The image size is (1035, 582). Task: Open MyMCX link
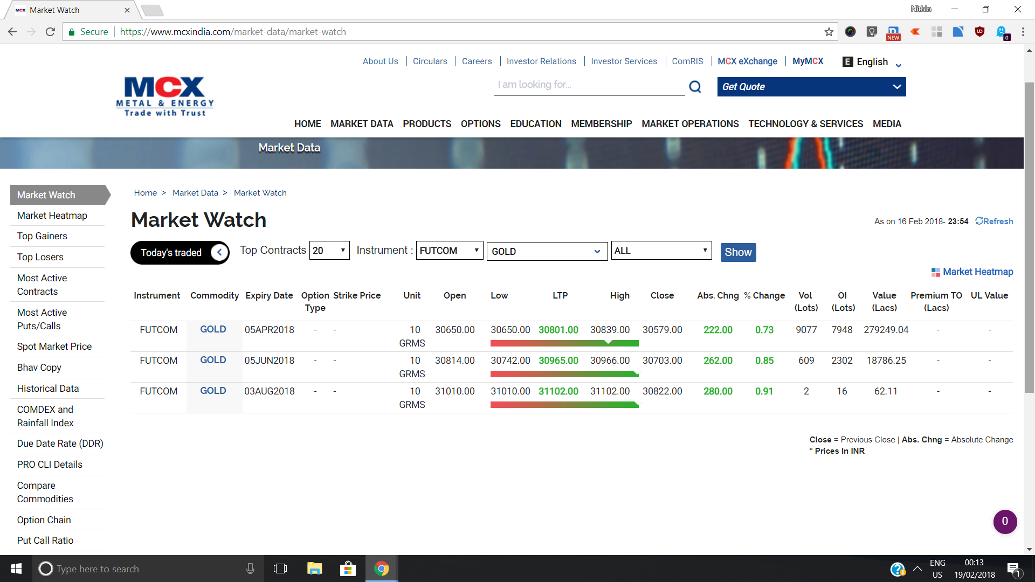pyautogui.click(x=808, y=61)
